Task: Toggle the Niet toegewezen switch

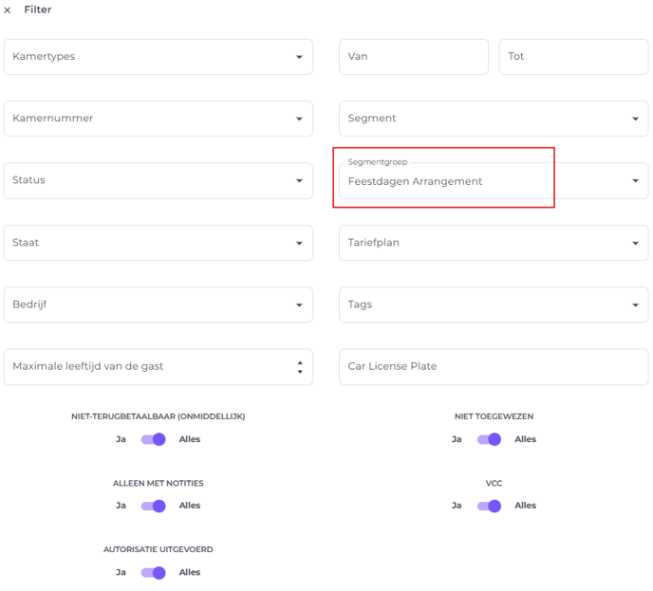Action: (x=490, y=439)
